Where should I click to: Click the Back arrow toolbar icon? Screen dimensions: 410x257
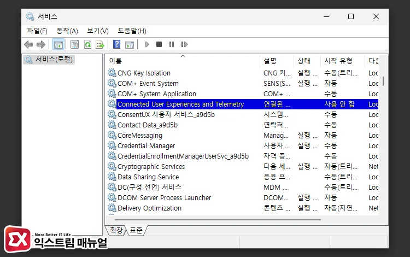click(x=28, y=44)
